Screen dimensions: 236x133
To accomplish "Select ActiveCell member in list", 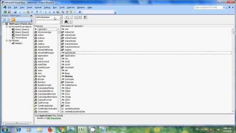I will tap(69, 32).
